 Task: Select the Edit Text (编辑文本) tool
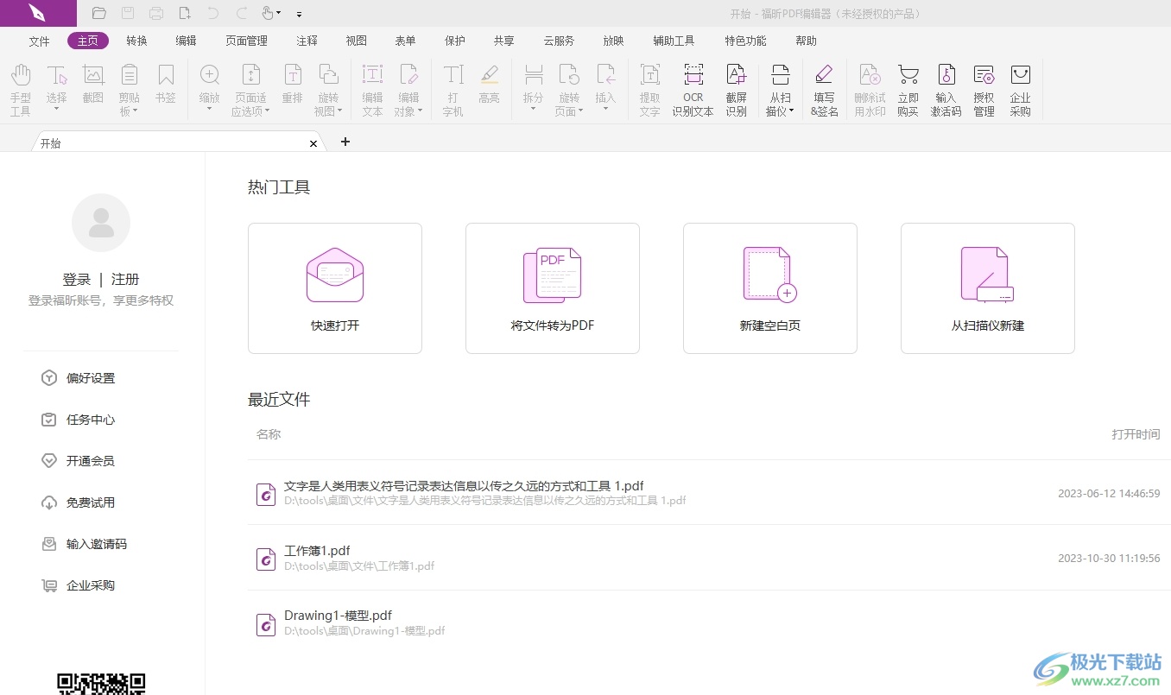point(372,90)
